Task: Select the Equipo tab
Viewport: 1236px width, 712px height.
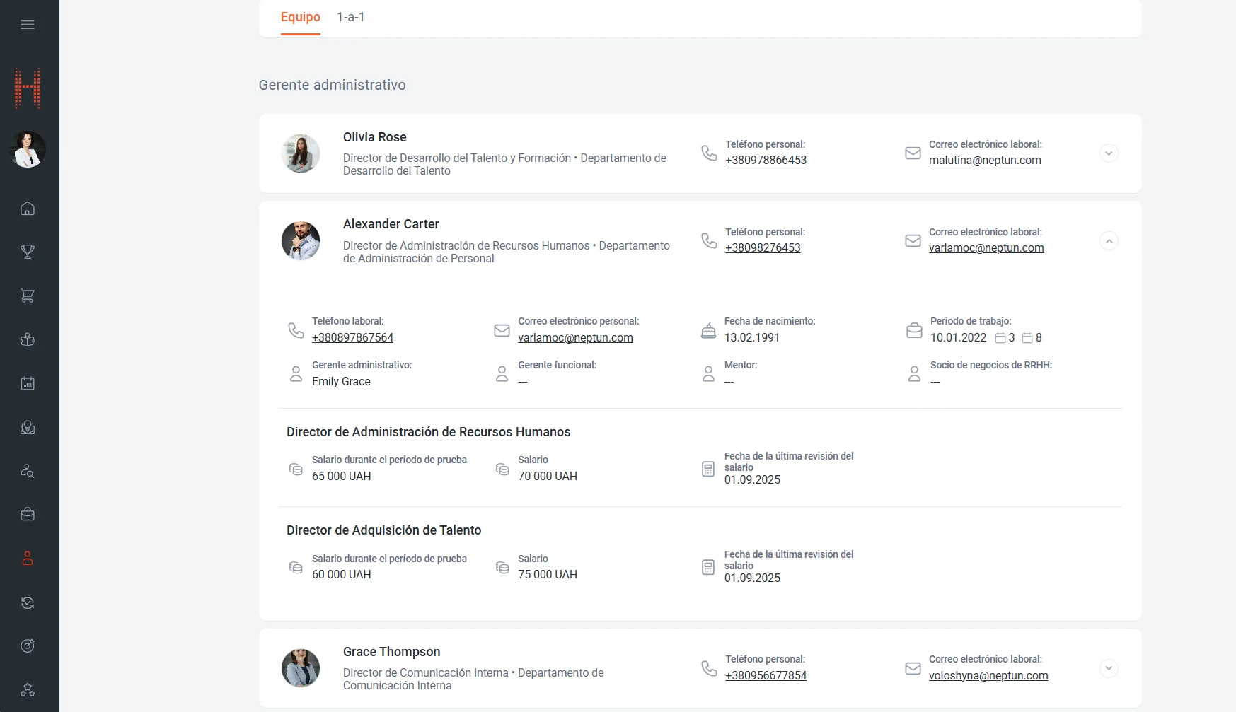Action: [x=300, y=17]
